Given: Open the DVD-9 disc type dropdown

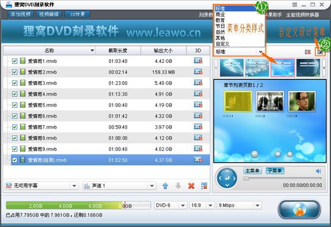Looking at the screenshot, I should click(x=170, y=205).
